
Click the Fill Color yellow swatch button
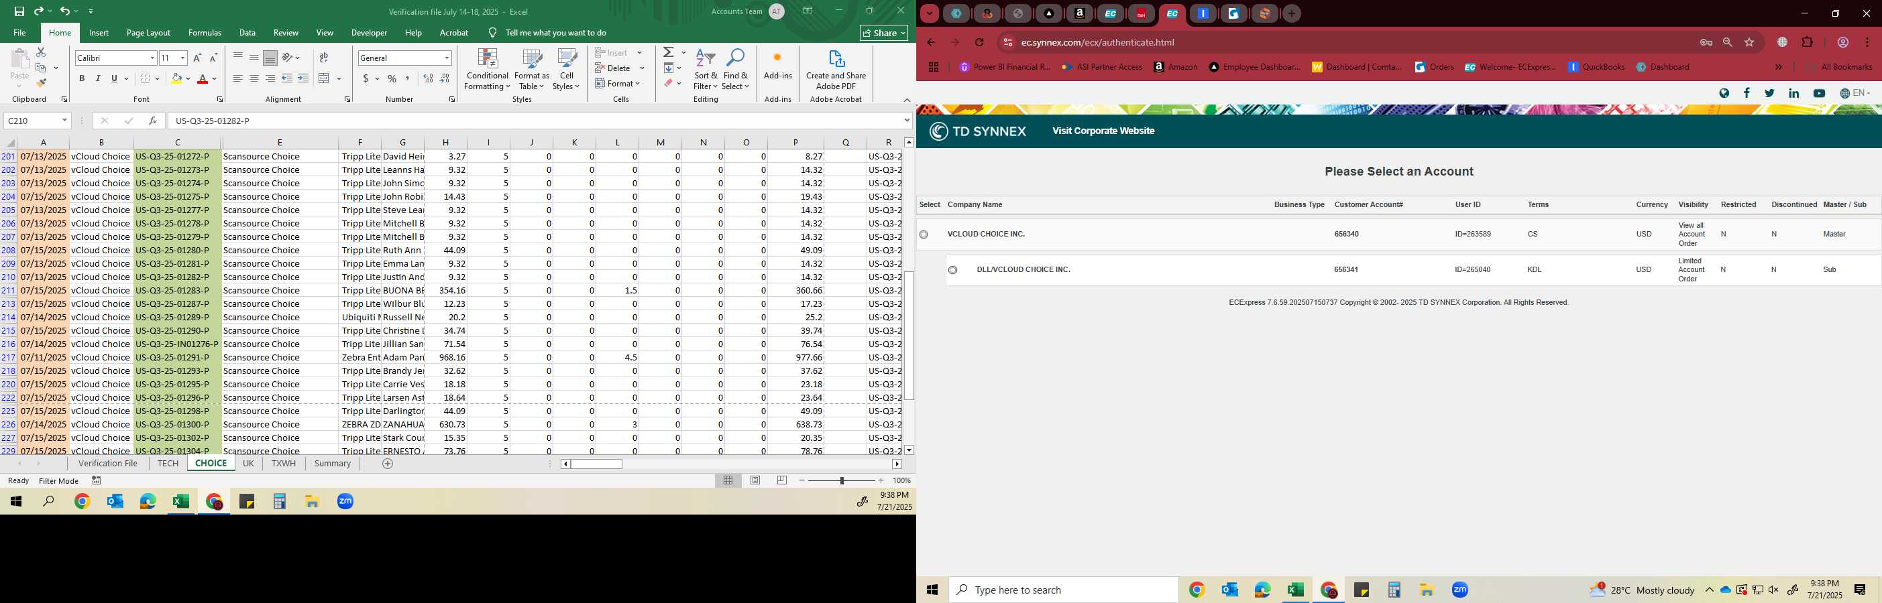click(x=176, y=78)
